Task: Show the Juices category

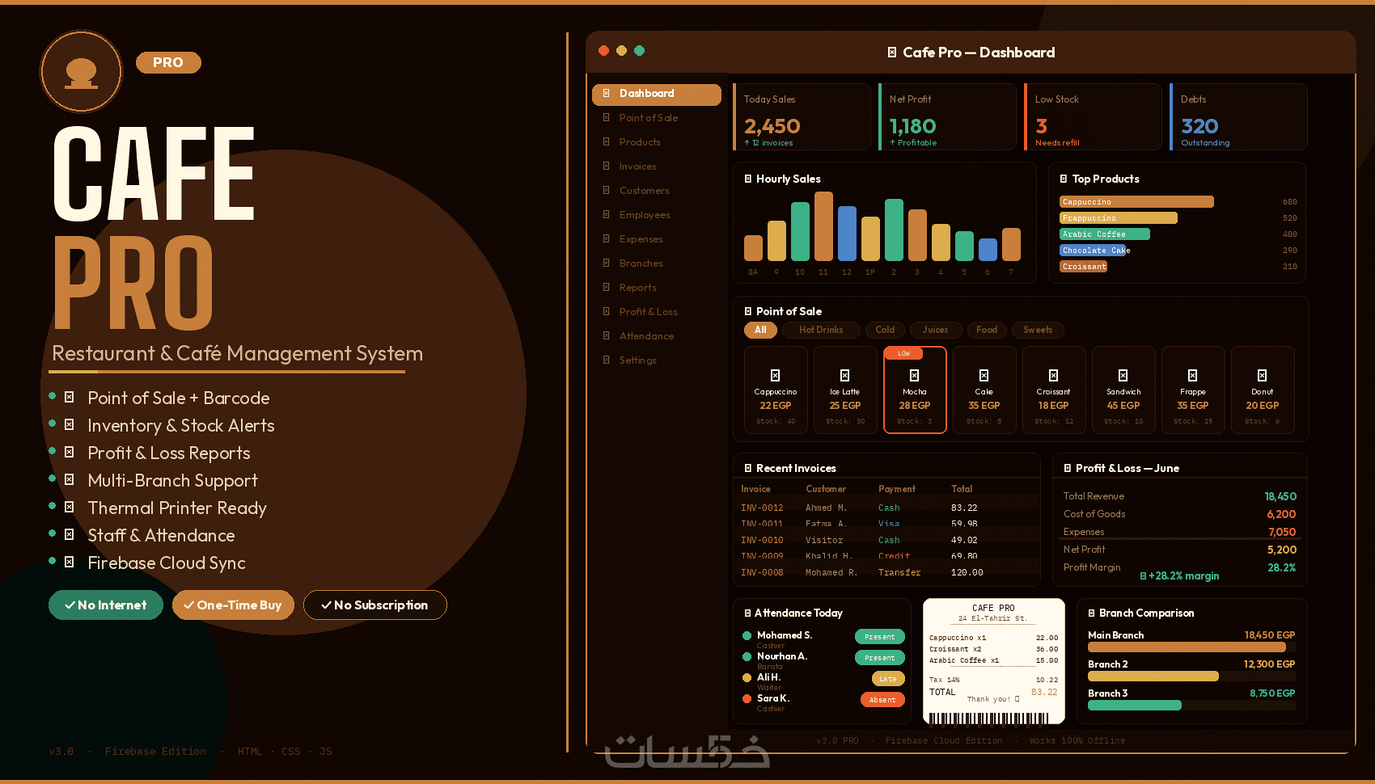Action: tap(935, 330)
